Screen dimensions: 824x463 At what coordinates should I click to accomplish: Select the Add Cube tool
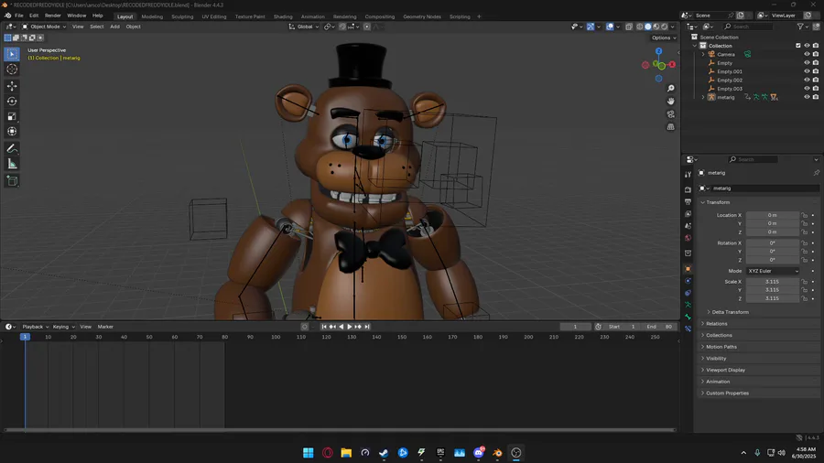pos(12,181)
